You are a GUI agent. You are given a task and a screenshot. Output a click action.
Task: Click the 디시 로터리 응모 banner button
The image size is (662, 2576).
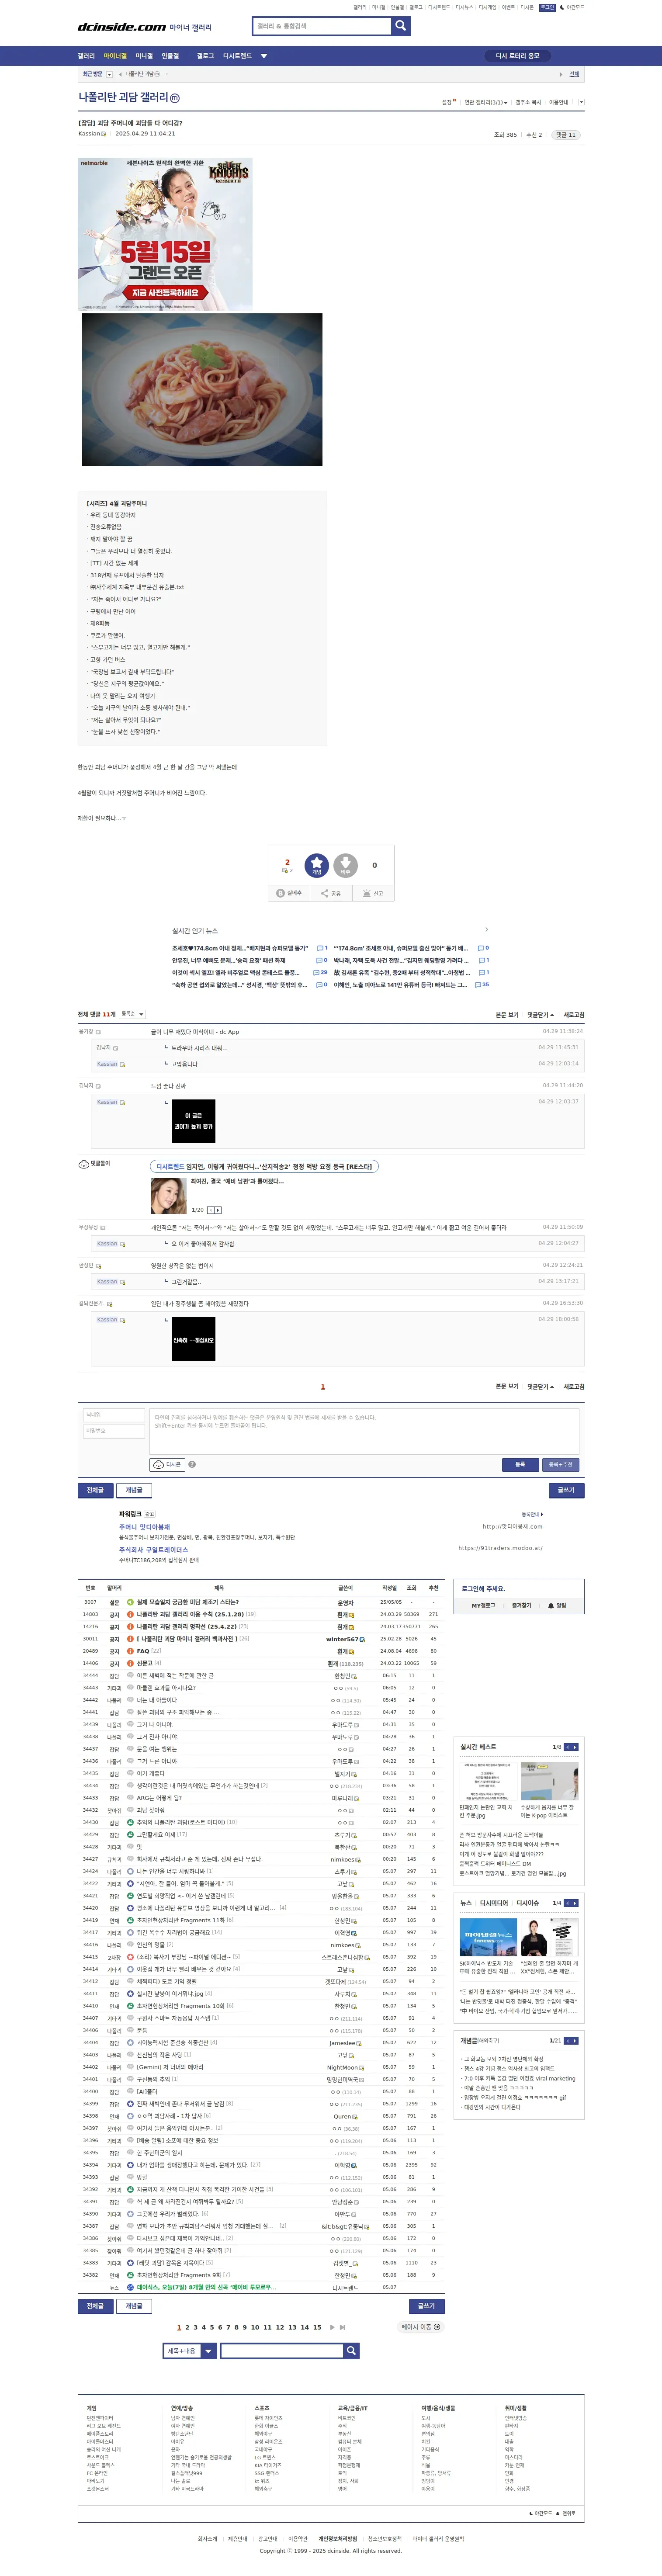tap(517, 56)
